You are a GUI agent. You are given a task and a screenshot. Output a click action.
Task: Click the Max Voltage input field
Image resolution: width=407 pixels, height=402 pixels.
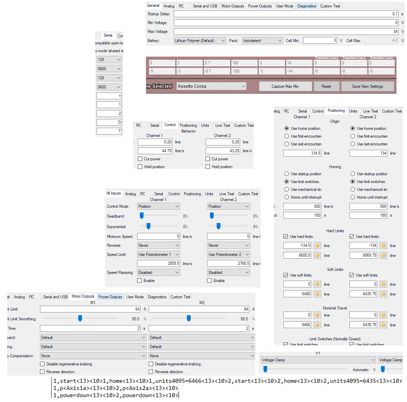tap(286, 32)
